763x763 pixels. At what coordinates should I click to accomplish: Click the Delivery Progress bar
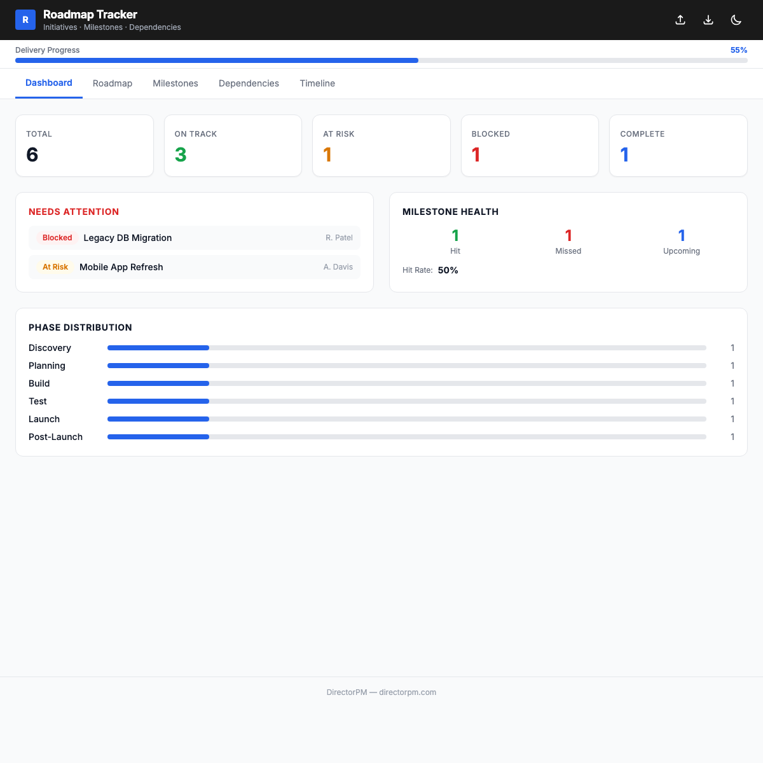pos(381,60)
